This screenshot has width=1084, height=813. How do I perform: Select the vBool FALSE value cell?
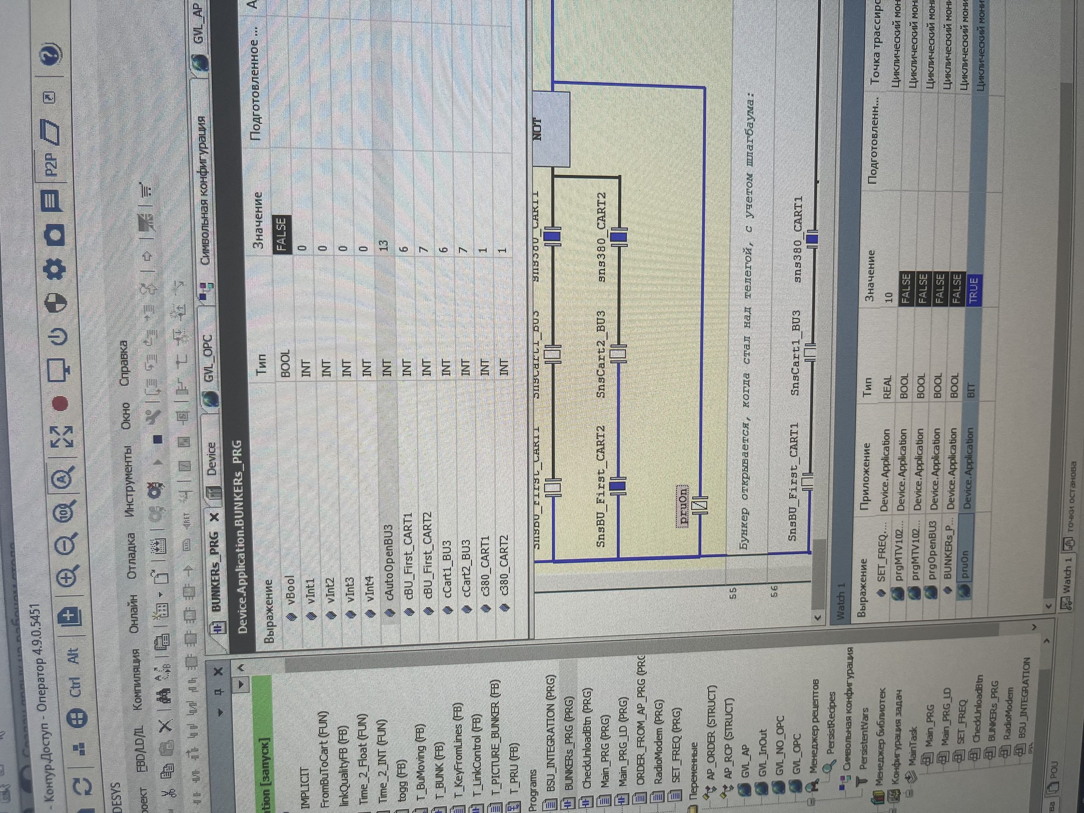(282, 234)
